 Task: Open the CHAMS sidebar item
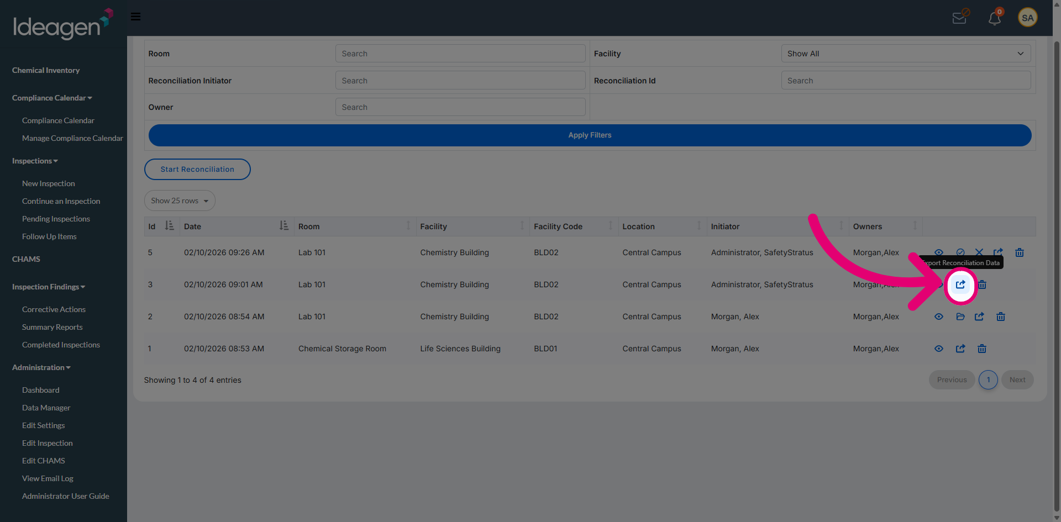click(26, 259)
